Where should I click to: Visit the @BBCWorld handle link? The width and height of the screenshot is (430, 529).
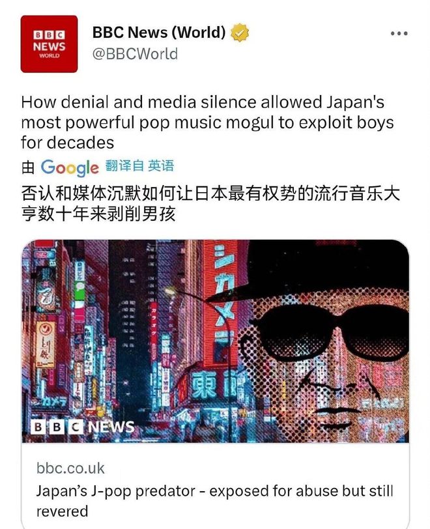click(x=135, y=54)
